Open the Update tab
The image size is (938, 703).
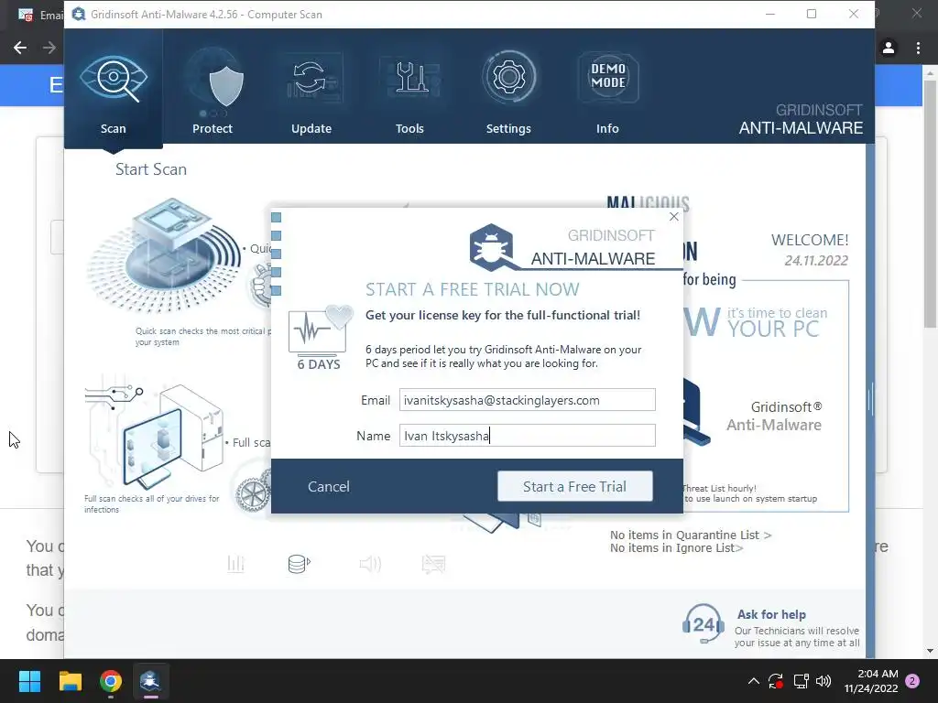311,89
